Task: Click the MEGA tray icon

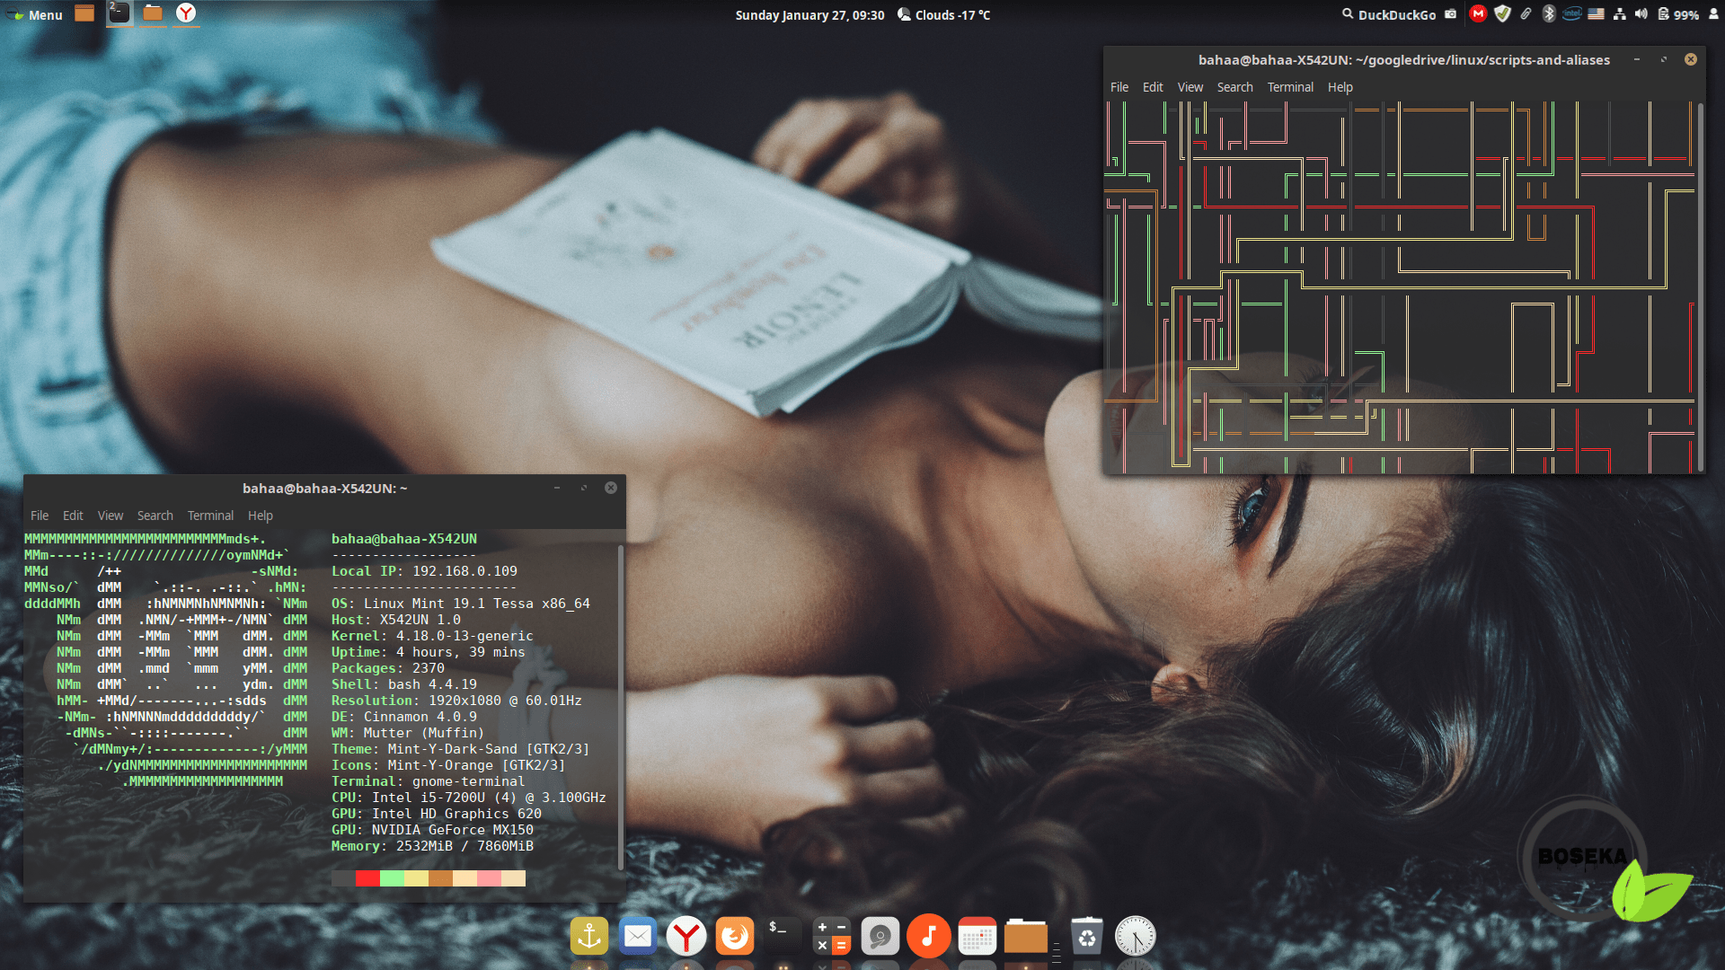Action: click(x=1478, y=14)
